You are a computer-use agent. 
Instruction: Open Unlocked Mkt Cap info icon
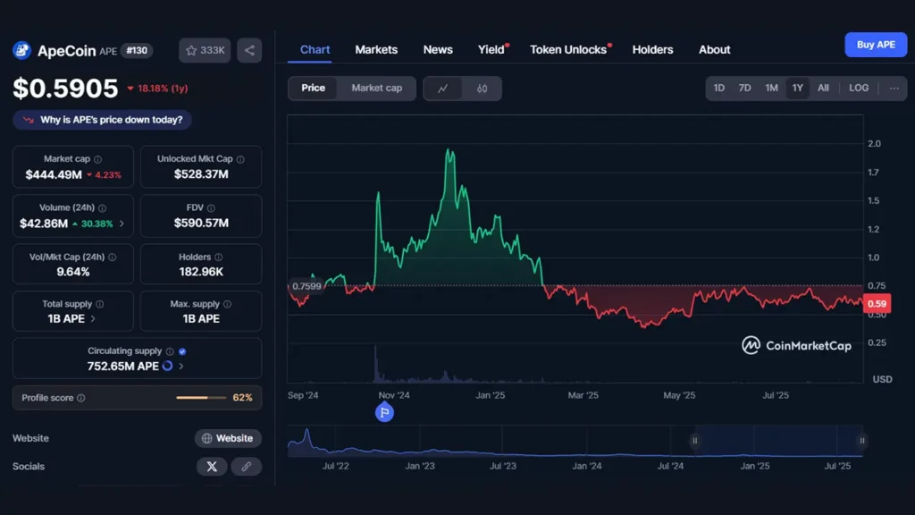point(240,159)
